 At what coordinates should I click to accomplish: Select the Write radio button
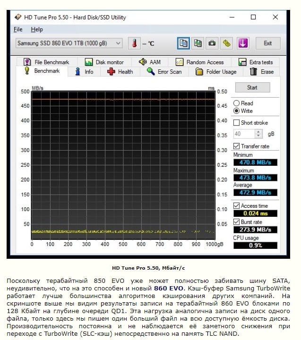pos(236,111)
